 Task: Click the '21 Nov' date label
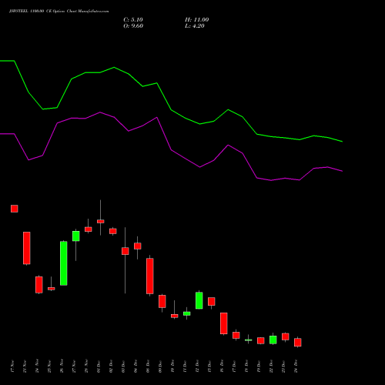tap(25, 367)
